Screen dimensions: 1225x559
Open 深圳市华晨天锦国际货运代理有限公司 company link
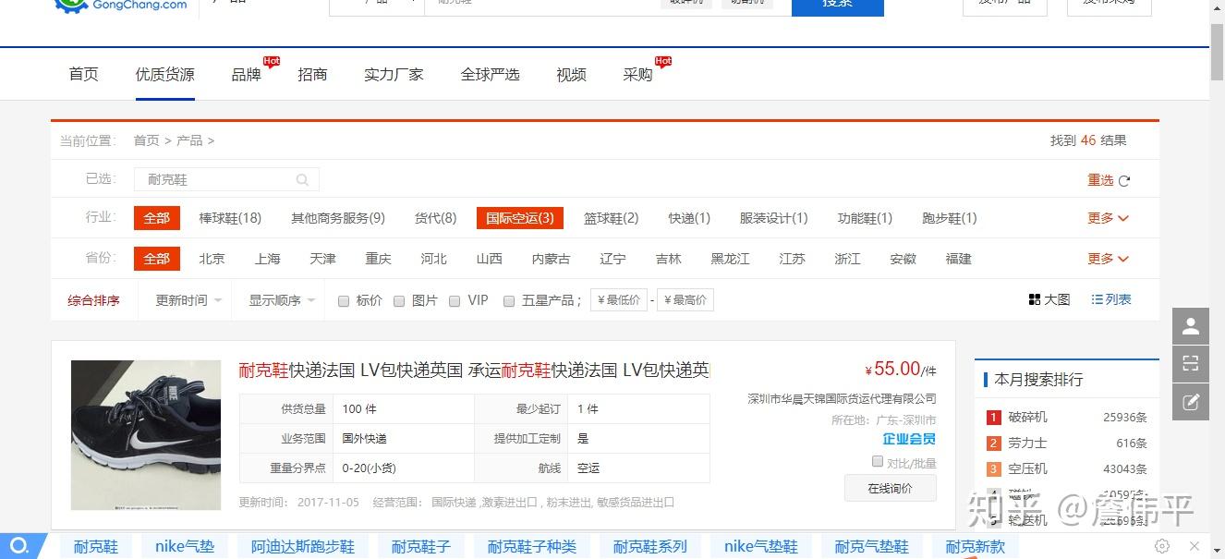842,398
